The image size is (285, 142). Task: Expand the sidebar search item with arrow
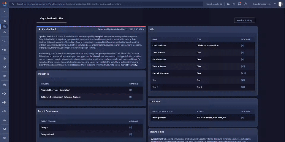click(x=2, y=41)
